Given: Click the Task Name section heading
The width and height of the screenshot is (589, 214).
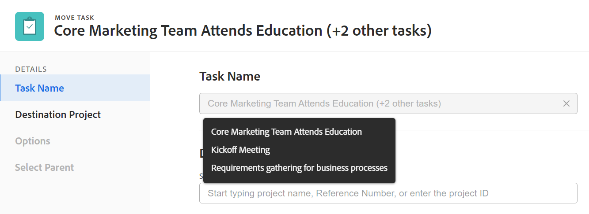Looking at the screenshot, I should (230, 76).
